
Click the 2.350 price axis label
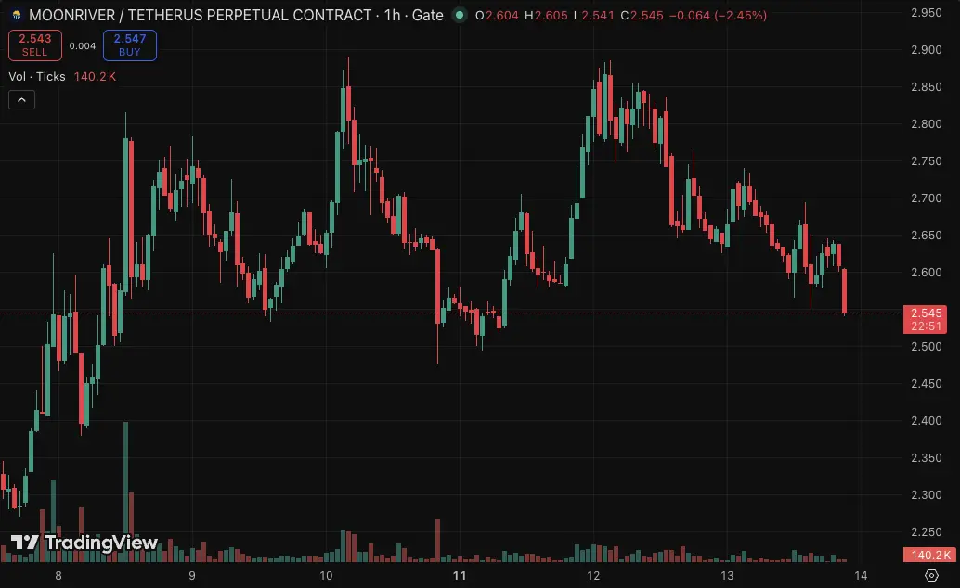(x=927, y=457)
